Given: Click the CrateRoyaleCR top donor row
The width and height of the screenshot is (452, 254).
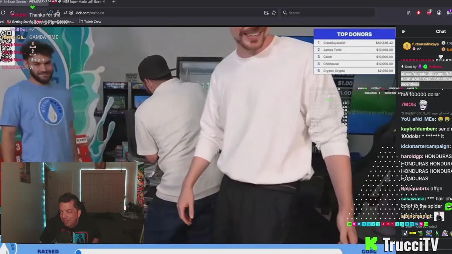Looking at the screenshot, I should coord(355,43).
